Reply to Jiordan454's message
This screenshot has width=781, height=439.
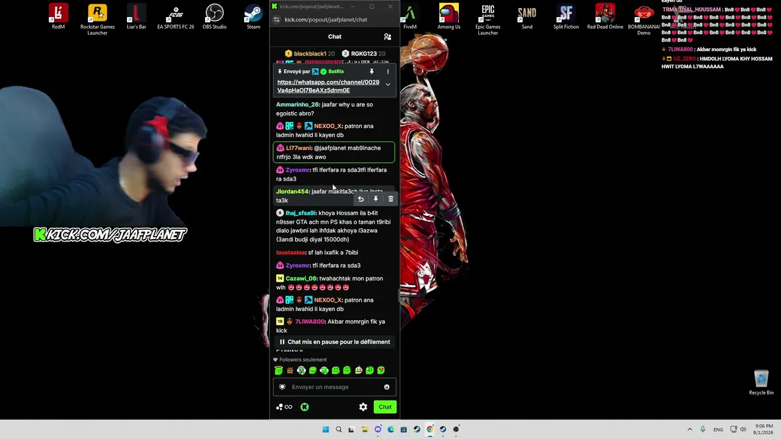coord(361,199)
